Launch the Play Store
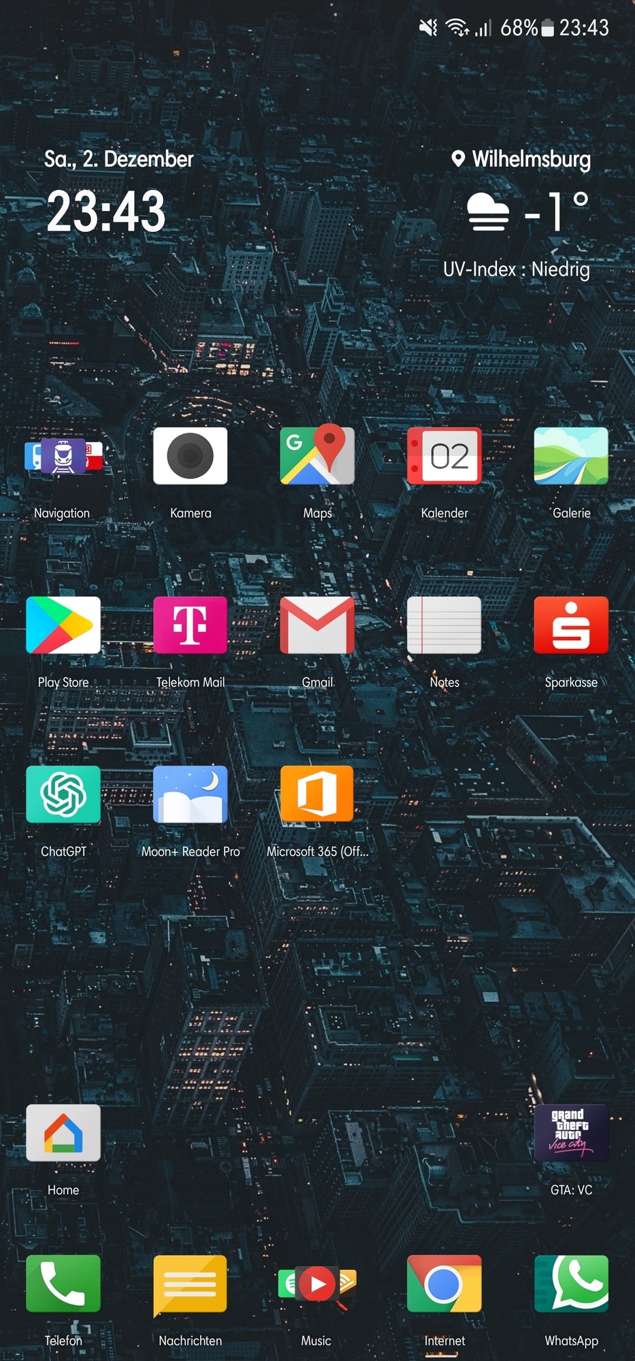Screen dimensions: 635x1361 (63, 625)
